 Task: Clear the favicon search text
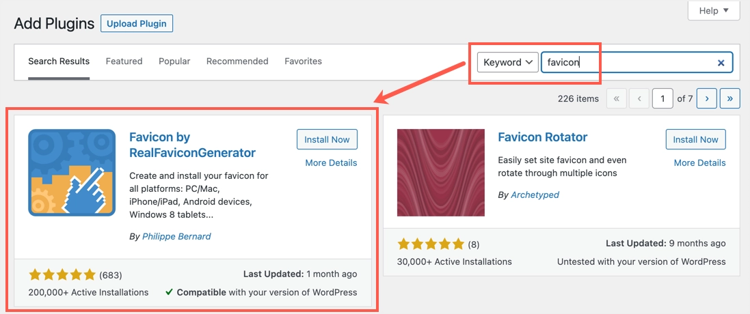(721, 63)
